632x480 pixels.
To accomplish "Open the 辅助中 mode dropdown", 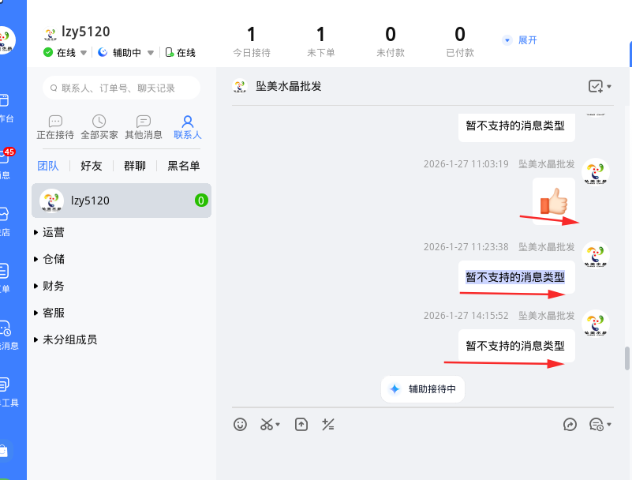I will click(151, 53).
